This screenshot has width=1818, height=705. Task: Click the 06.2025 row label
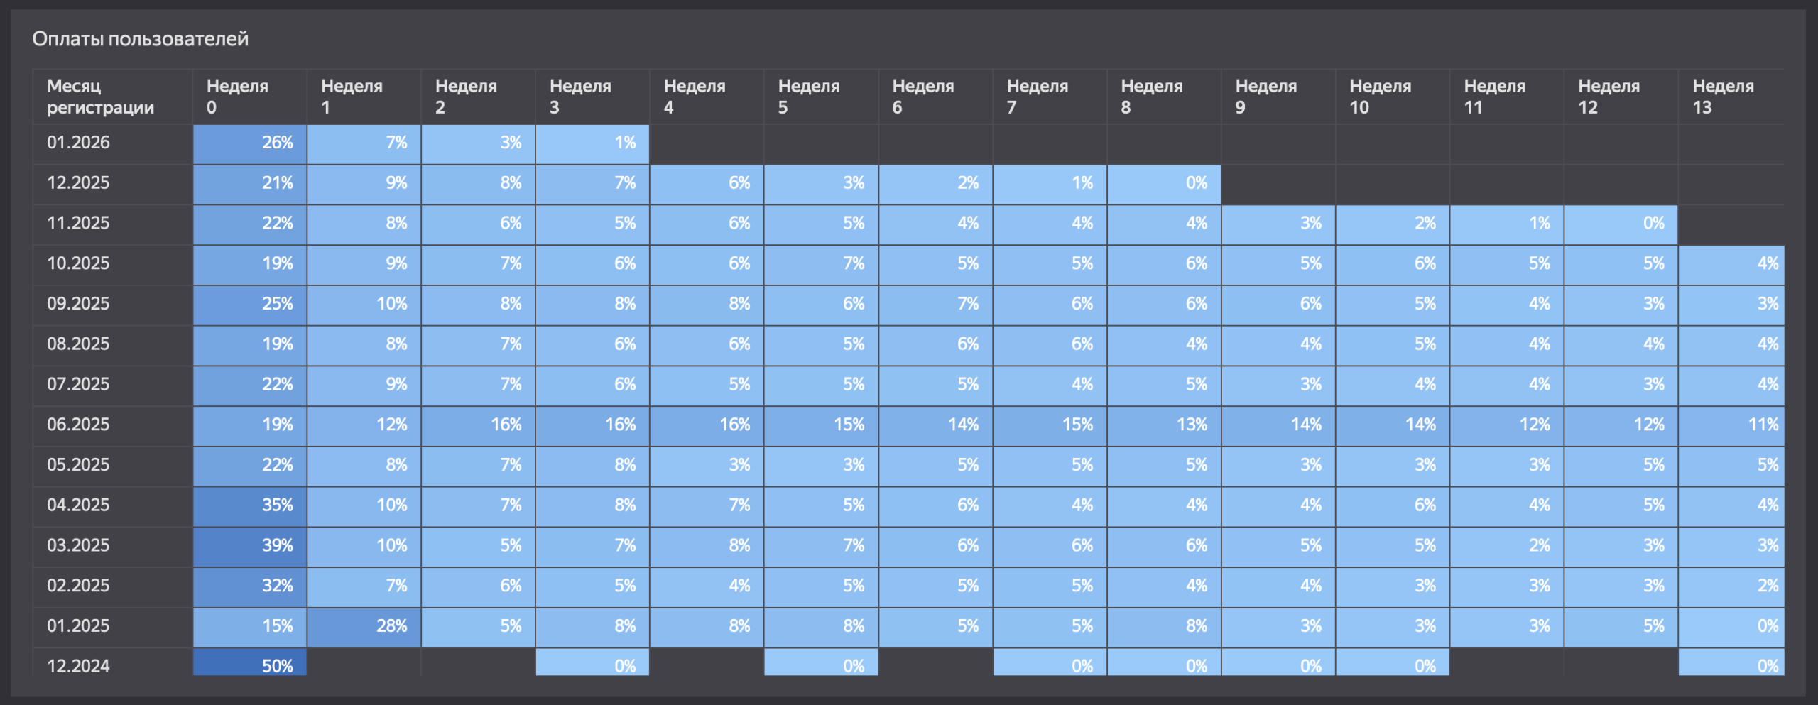pyautogui.click(x=78, y=425)
